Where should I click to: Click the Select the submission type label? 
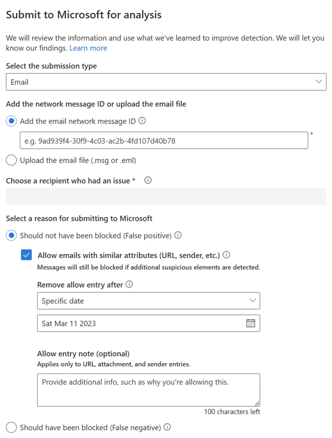[52, 66]
